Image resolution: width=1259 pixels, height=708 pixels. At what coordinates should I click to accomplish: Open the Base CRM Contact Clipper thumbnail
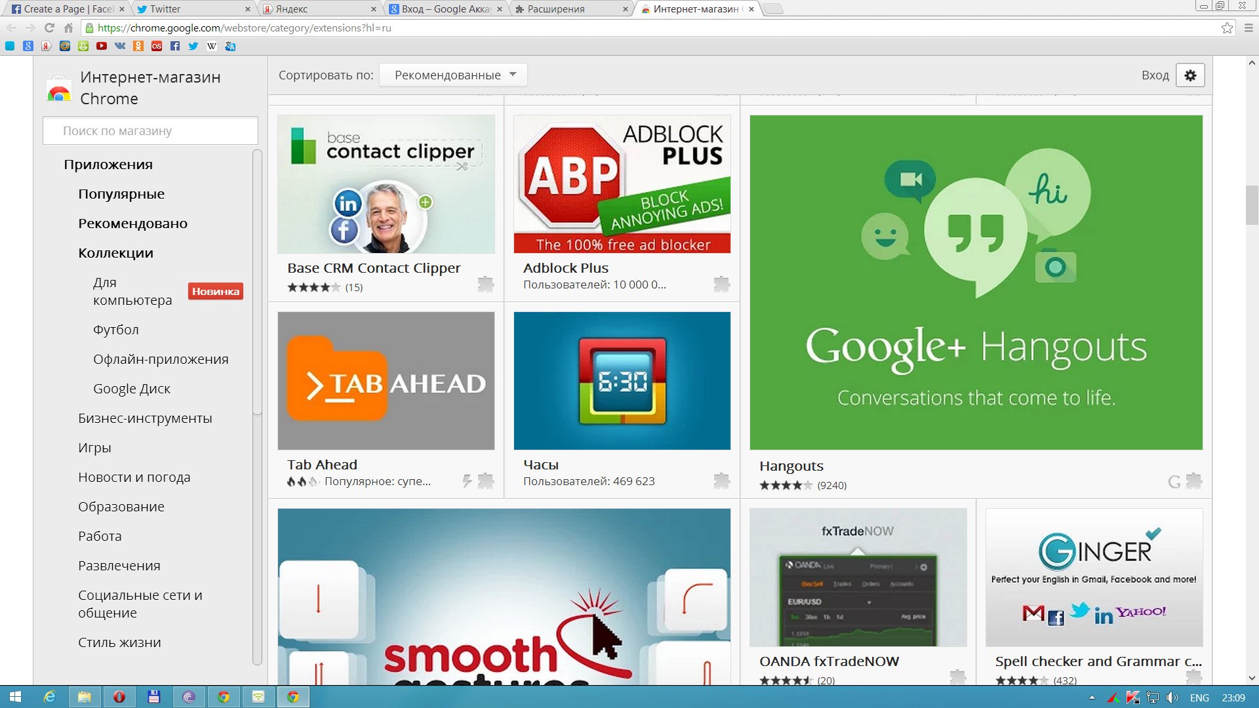pos(386,184)
